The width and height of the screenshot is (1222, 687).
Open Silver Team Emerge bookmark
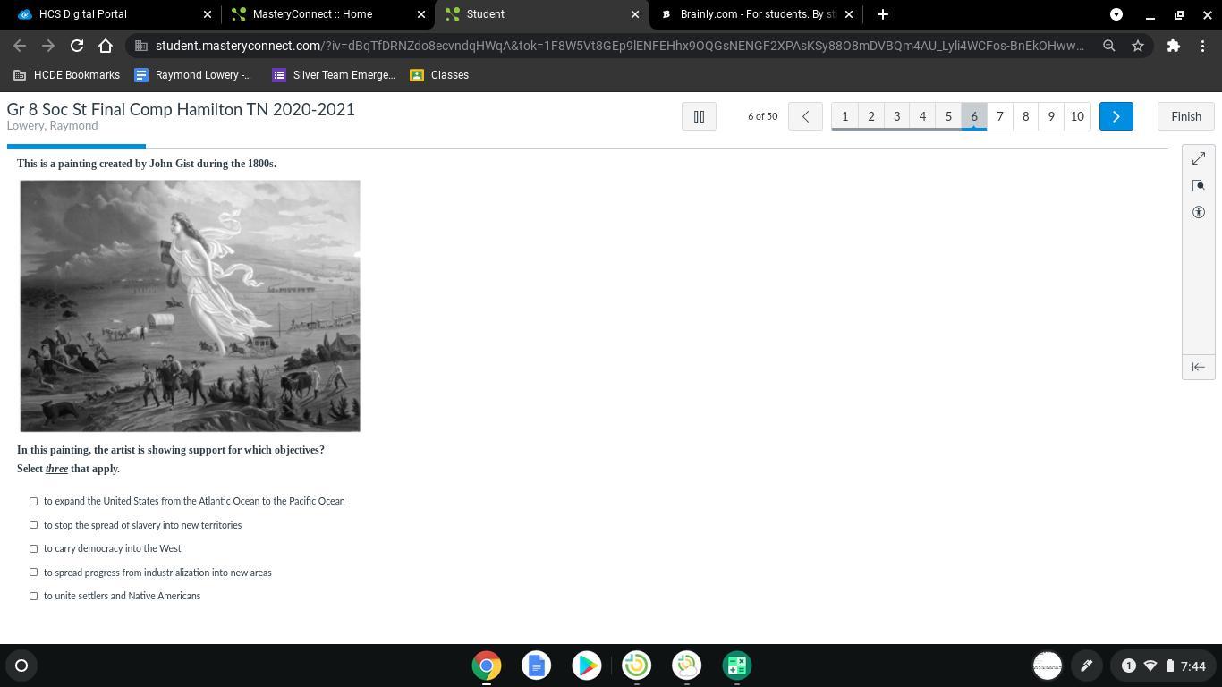(334, 75)
